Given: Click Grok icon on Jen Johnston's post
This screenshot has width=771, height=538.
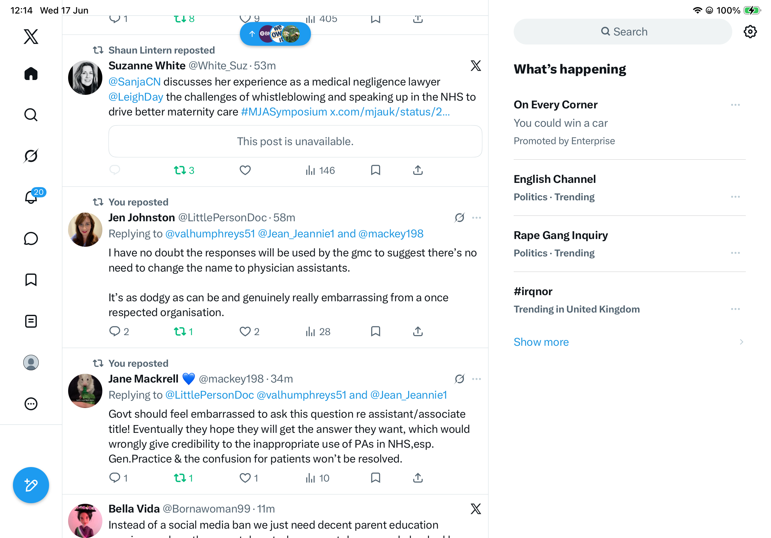Looking at the screenshot, I should click(x=459, y=218).
